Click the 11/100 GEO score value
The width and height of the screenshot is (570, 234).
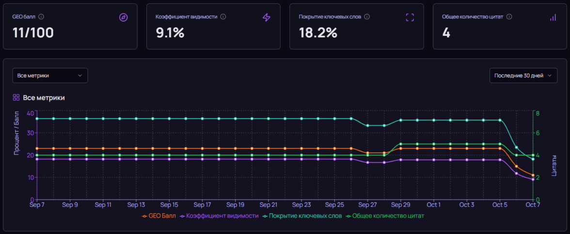pyautogui.click(x=33, y=33)
